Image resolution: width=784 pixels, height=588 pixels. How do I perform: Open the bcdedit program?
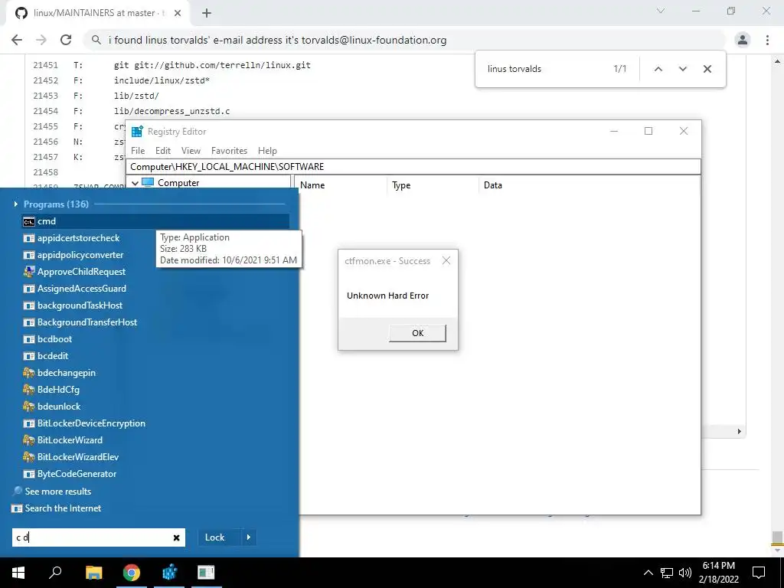45,356
